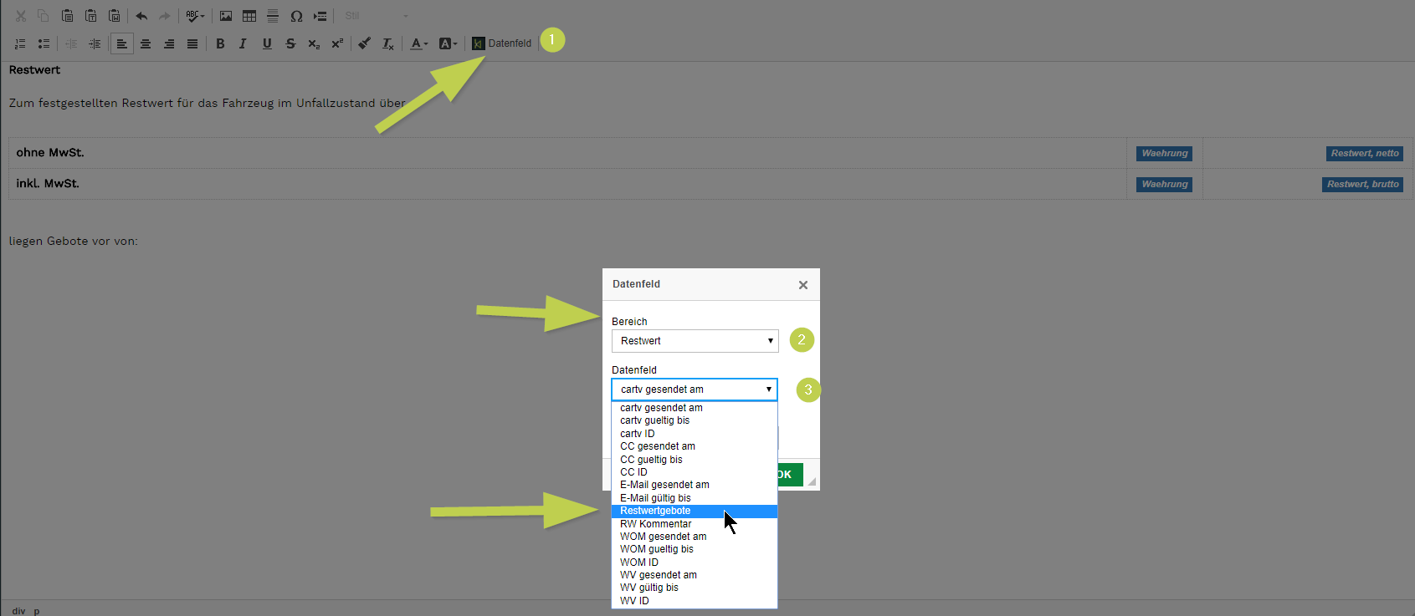The image size is (1415, 616).
Task: Apply strikethrough formatting
Action: pos(290,43)
